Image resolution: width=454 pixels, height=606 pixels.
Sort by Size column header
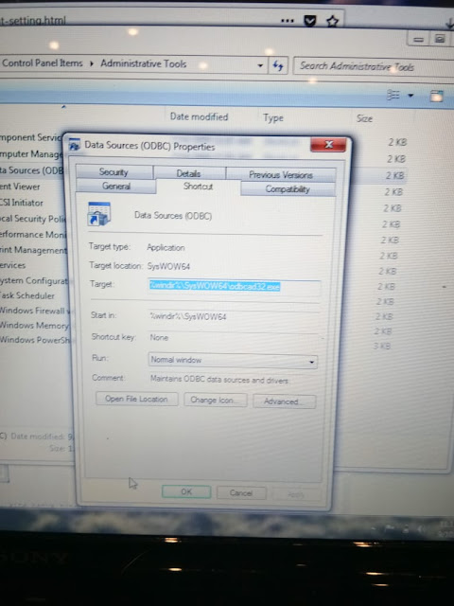pyautogui.click(x=364, y=118)
